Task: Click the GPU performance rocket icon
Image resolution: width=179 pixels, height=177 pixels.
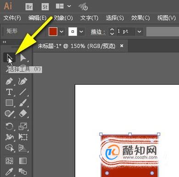Action: click(83, 7)
